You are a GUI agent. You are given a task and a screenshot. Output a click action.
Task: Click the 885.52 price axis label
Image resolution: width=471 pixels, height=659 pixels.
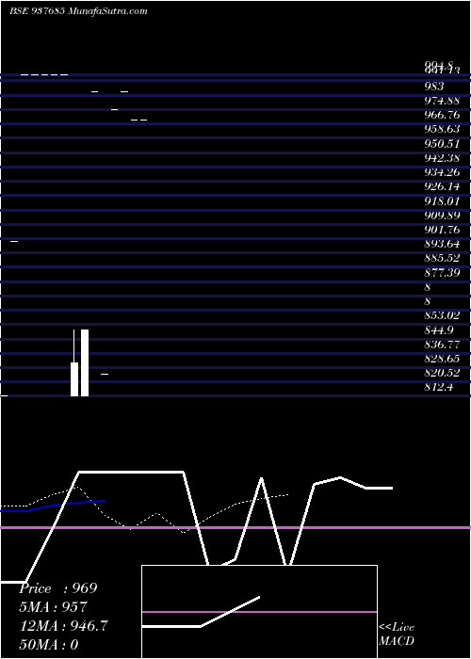(x=442, y=258)
